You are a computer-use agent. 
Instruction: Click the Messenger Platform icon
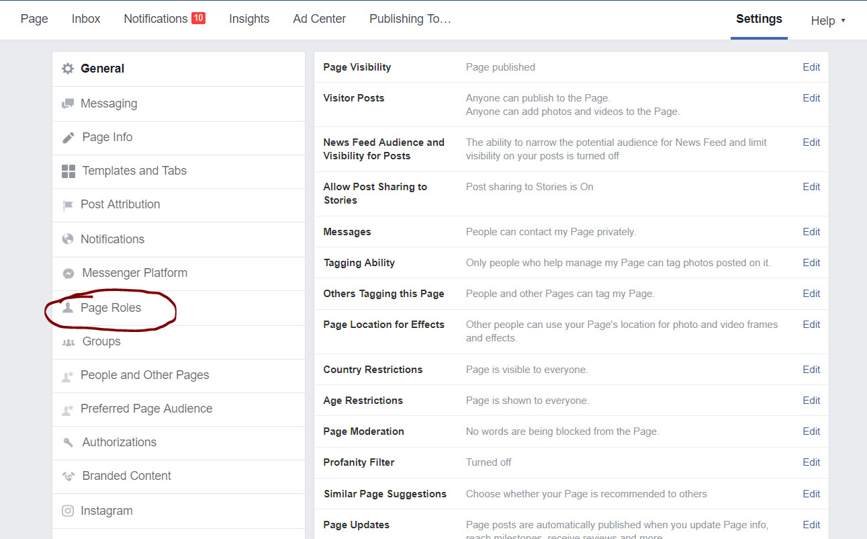[x=69, y=274]
